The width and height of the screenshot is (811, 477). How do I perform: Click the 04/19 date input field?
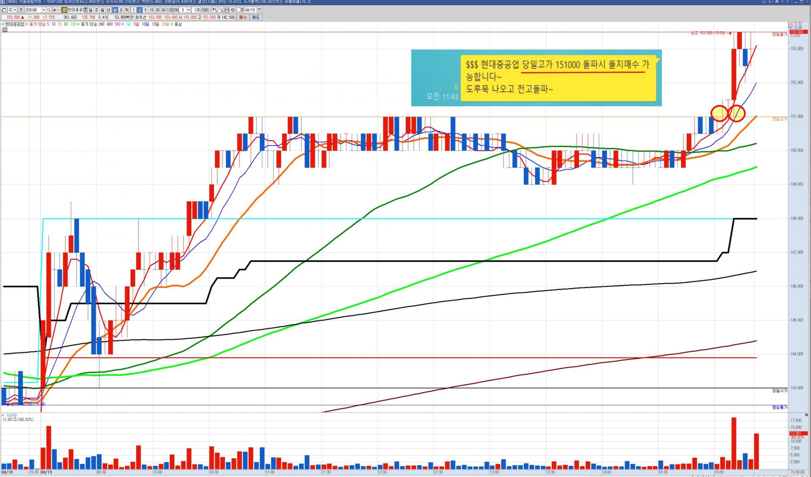tap(250, 10)
